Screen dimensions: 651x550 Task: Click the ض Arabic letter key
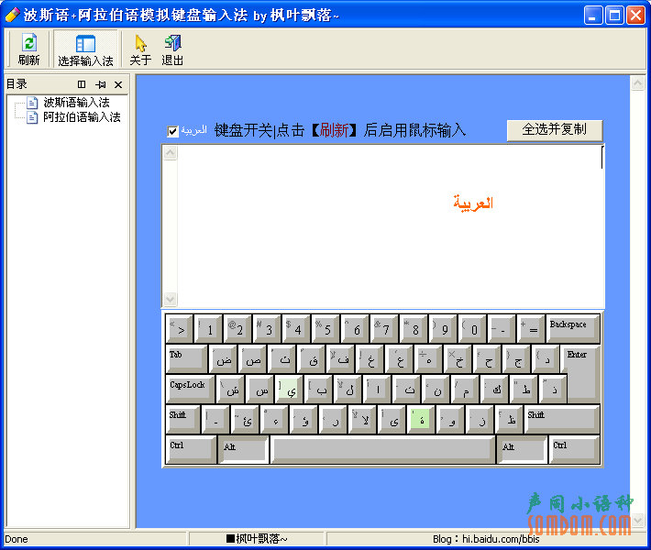[x=223, y=358]
